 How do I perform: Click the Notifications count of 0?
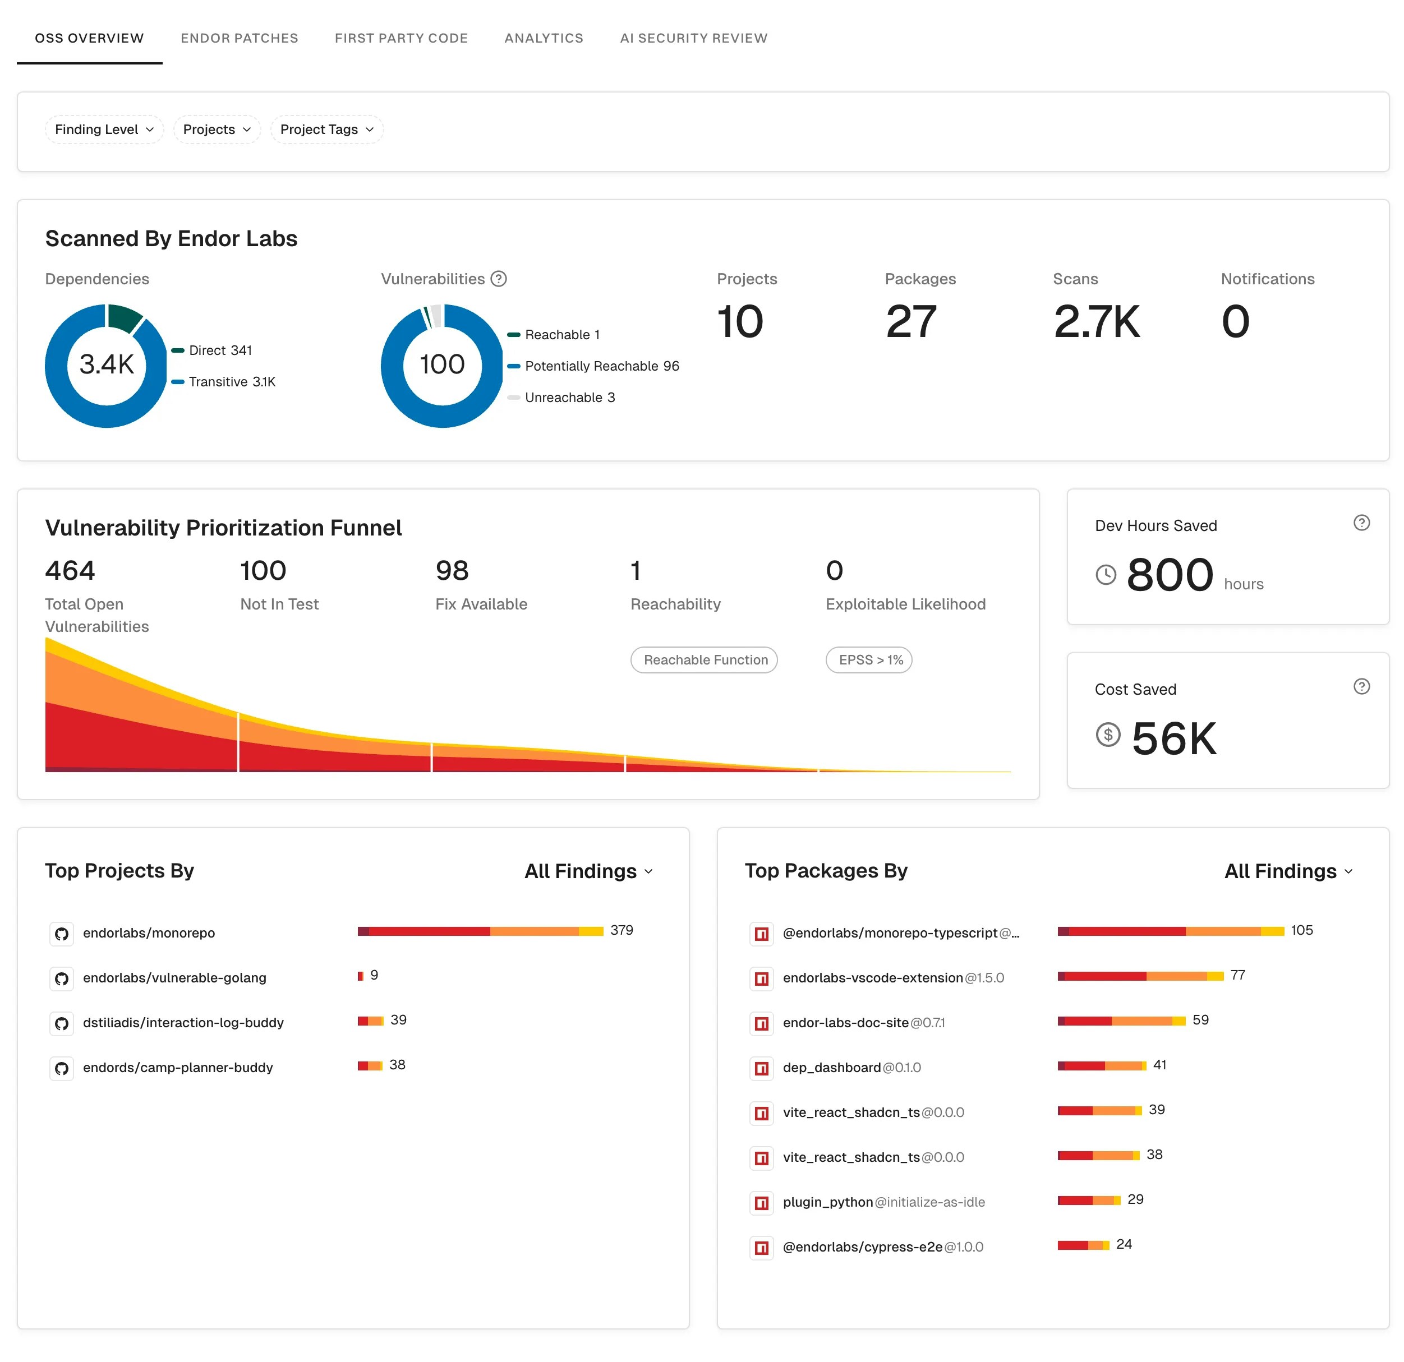[x=1236, y=321]
